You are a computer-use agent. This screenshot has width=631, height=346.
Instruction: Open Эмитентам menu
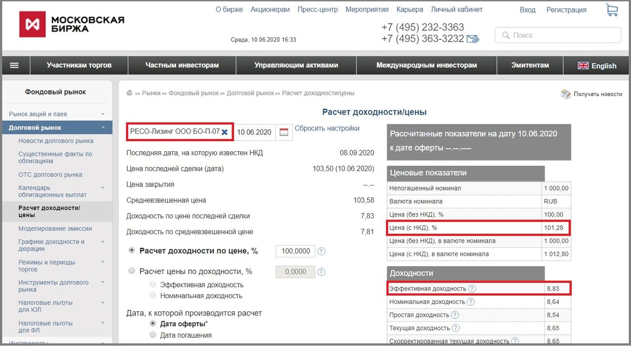tap(530, 66)
